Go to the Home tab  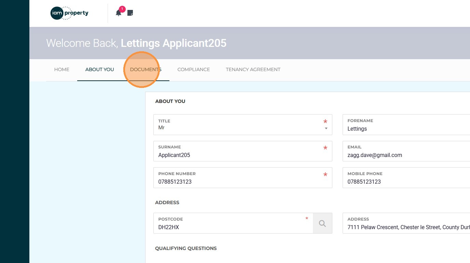point(62,69)
